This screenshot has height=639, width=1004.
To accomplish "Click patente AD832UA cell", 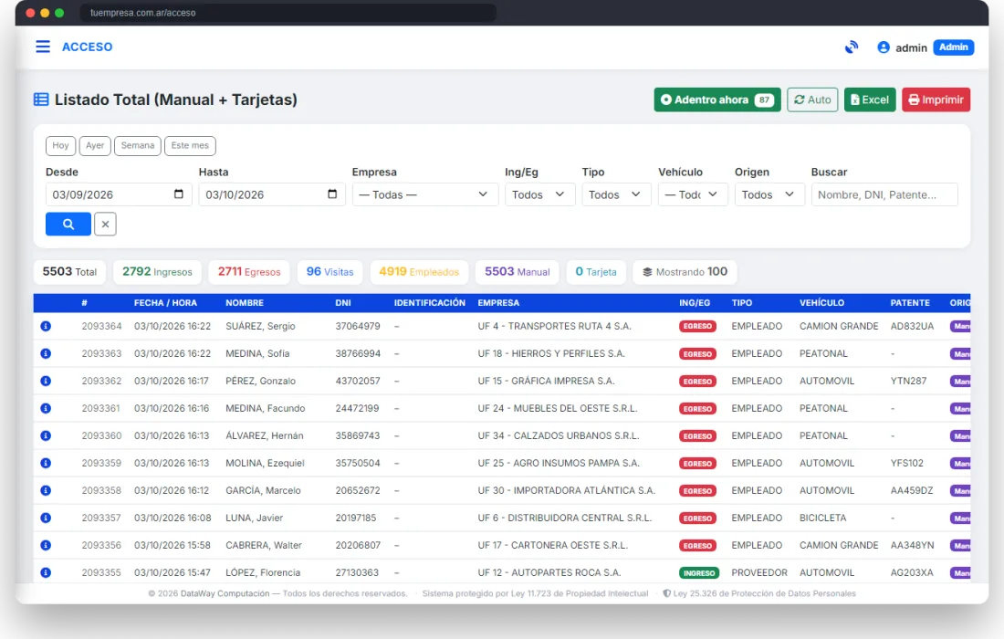I will click(x=912, y=326).
